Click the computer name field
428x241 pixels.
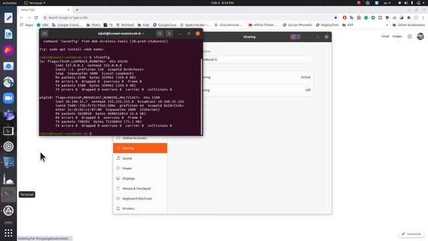click(x=258, y=60)
